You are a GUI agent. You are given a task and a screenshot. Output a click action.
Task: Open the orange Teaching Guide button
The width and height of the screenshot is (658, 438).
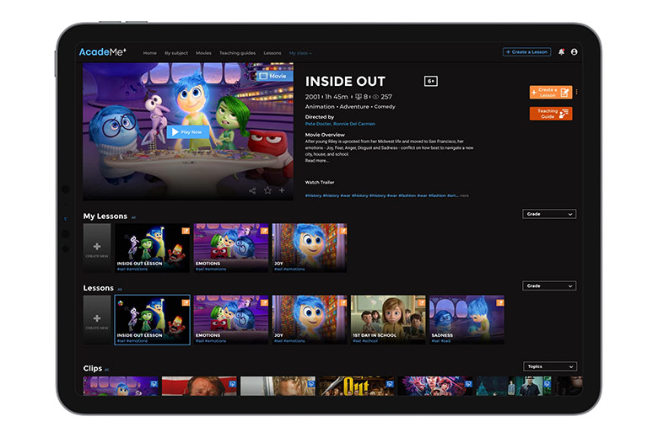(551, 114)
